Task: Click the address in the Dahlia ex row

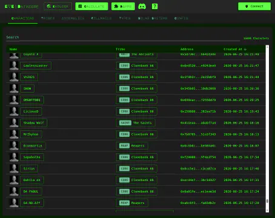Action: pos(198,180)
